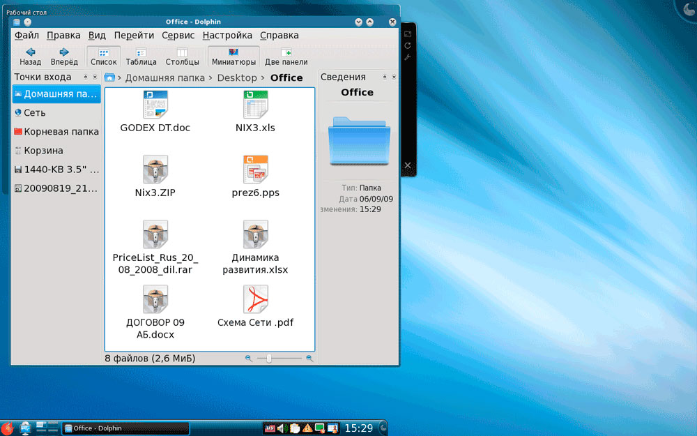Click the Вперёд (Forward) toolbar button
This screenshot has width=697, height=436.
click(x=64, y=57)
